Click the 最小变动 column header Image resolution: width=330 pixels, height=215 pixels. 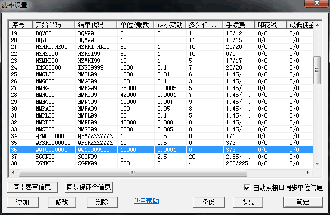pos(170,25)
